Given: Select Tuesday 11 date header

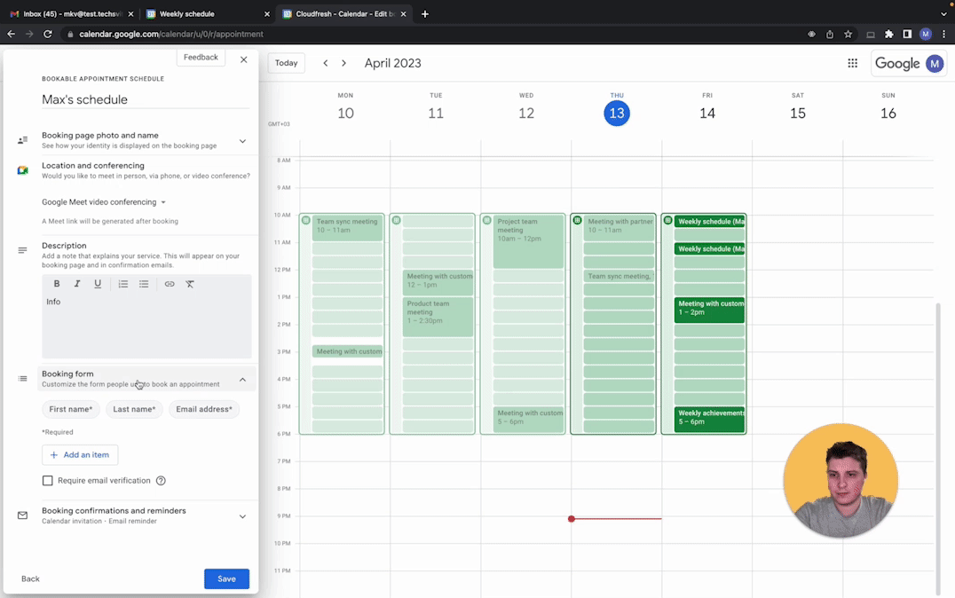Looking at the screenshot, I should [x=436, y=114].
